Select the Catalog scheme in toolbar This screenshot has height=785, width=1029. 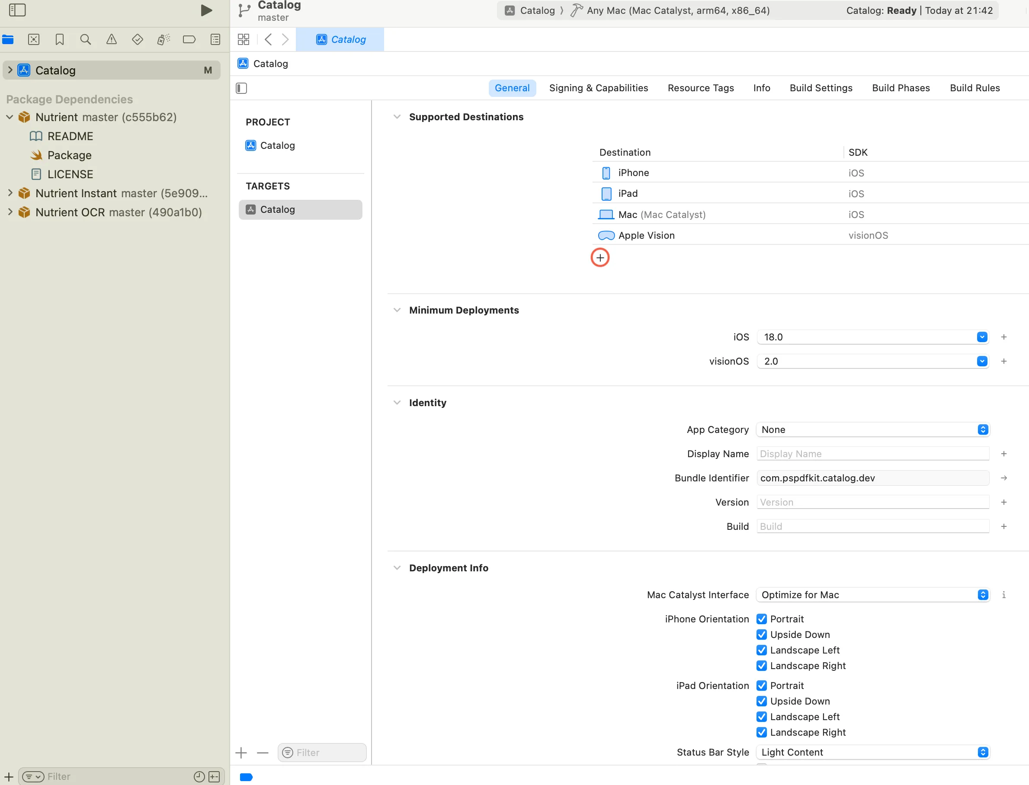530,10
